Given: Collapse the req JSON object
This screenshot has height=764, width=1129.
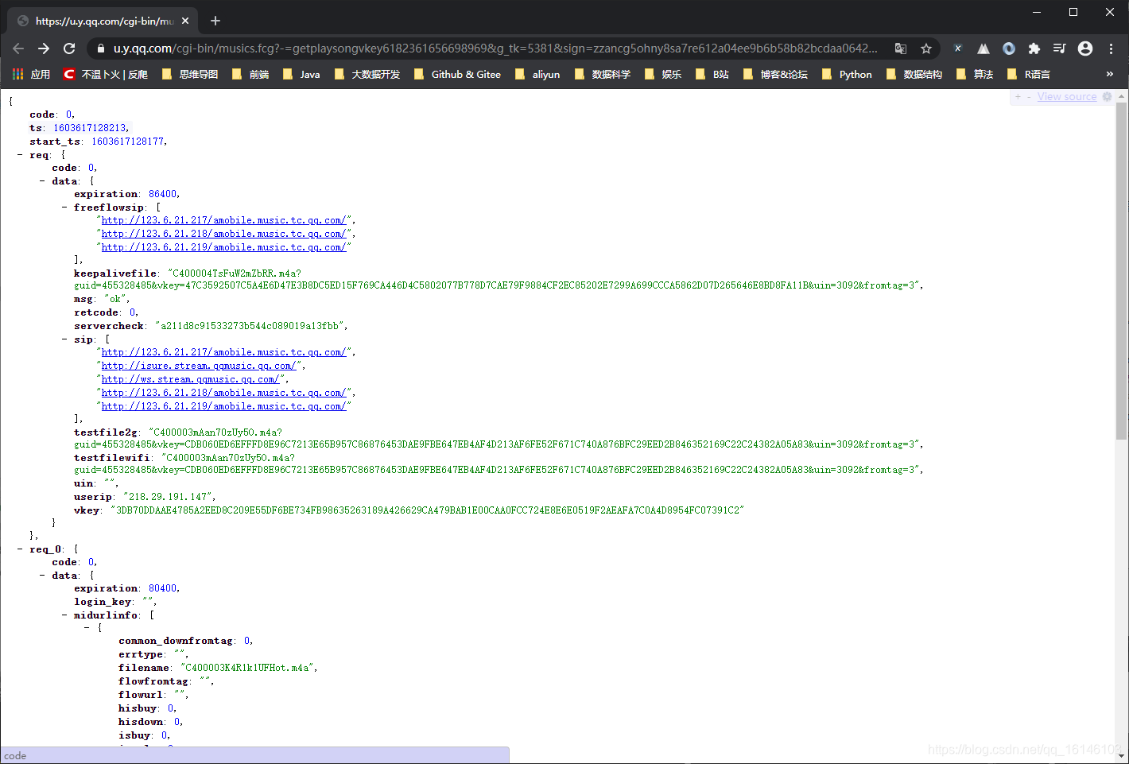Looking at the screenshot, I should coord(20,155).
